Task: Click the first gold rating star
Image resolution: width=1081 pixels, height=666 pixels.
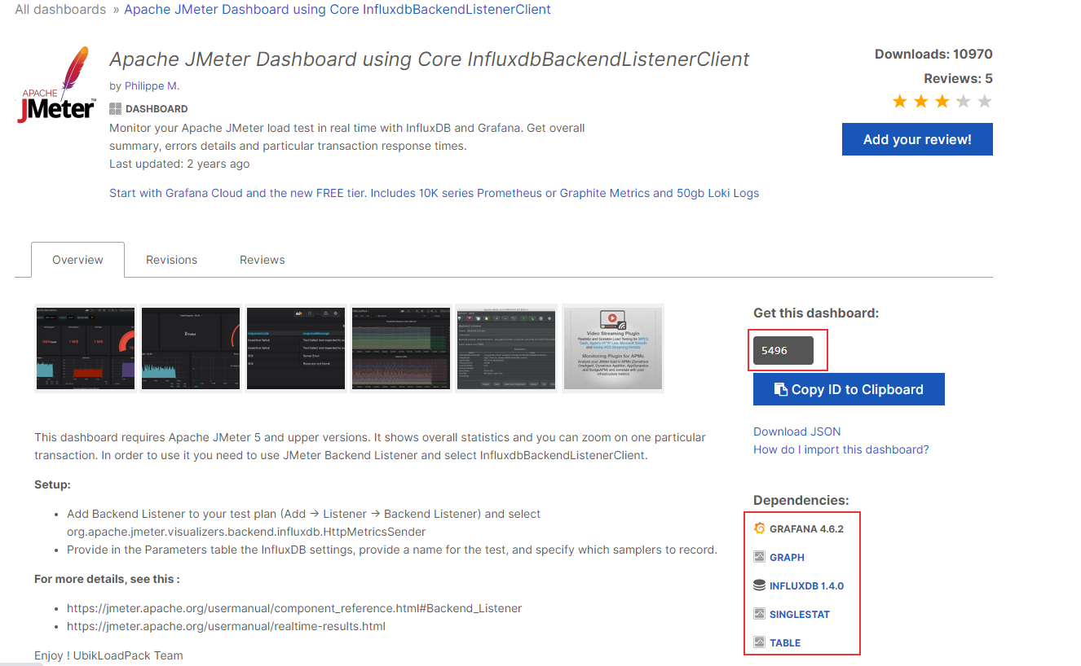Action: 900,102
